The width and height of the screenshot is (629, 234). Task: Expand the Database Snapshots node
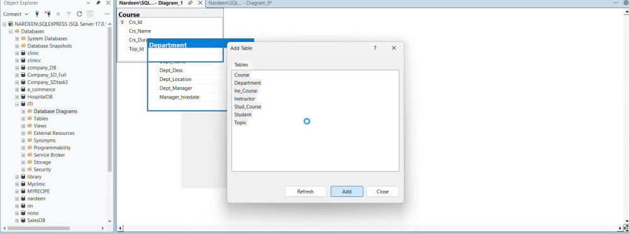[x=17, y=46]
